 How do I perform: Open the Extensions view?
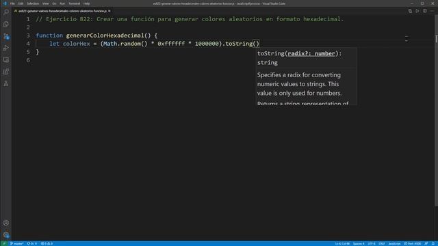point(6,72)
